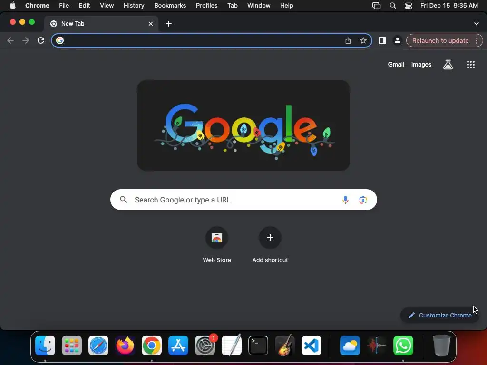
Task: Open the Profiles menu
Action: tap(206, 6)
